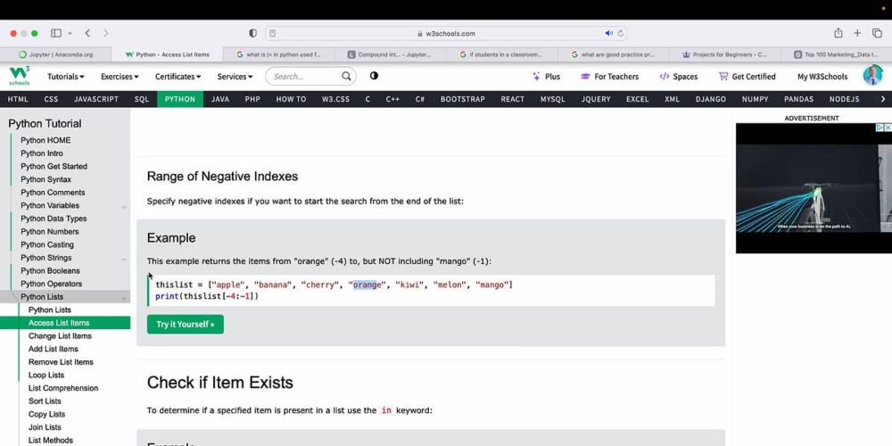Click the AdChoices info icon

coord(880,128)
